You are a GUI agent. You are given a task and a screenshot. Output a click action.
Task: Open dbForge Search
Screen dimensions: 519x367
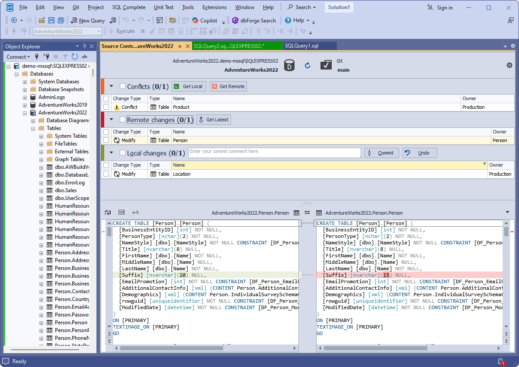click(x=254, y=20)
